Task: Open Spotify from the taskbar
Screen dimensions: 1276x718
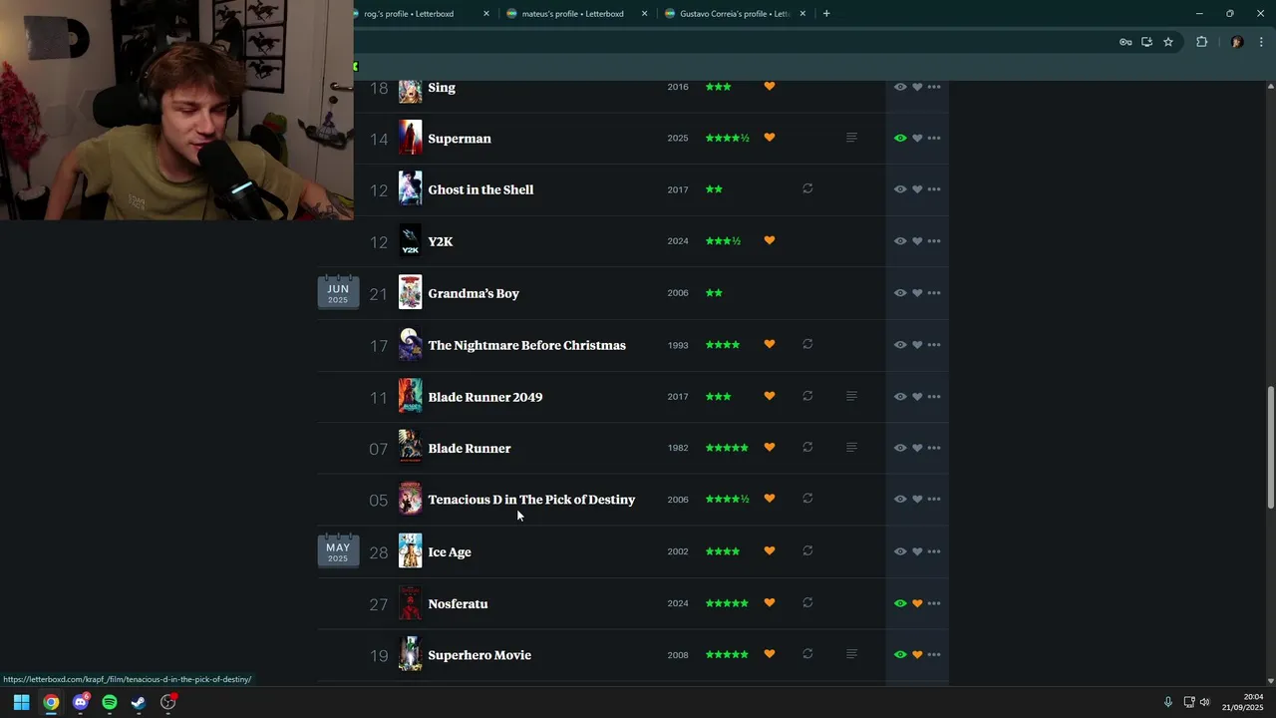Action: pos(110,702)
